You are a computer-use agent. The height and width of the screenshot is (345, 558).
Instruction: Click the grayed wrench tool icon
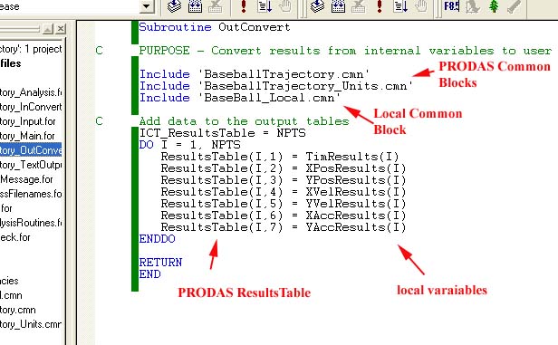coord(514,6)
